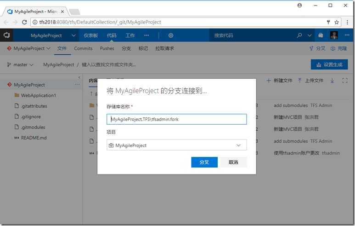
Task: Switch to the 标记 tags tab
Action: click(x=143, y=48)
